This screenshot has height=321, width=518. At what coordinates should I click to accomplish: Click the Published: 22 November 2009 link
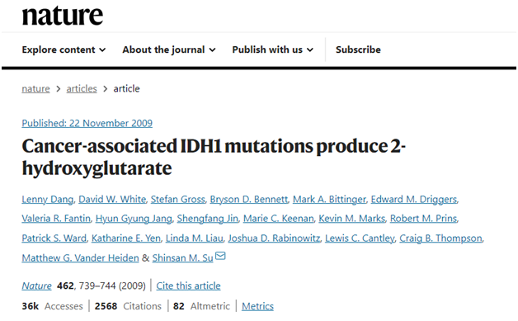point(87,123)
